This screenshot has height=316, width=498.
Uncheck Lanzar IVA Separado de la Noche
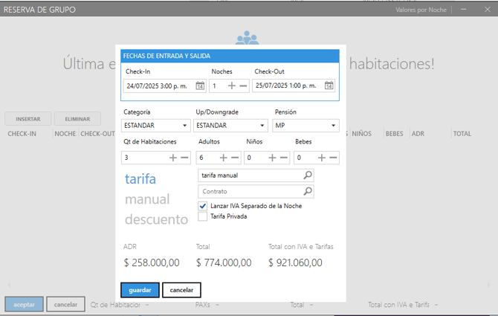pos(203,206)
